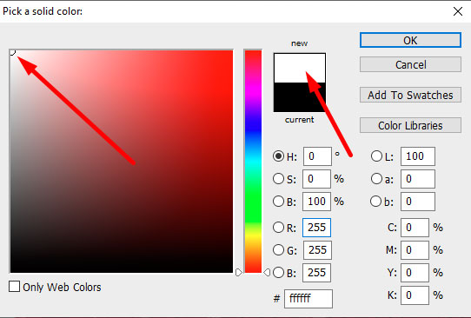Select the Lab b radio button

[375, 202]
